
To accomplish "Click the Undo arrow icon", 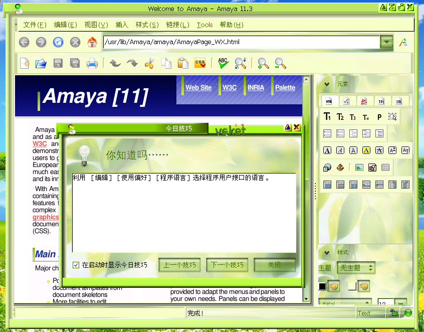I will [x=115, y=64].
